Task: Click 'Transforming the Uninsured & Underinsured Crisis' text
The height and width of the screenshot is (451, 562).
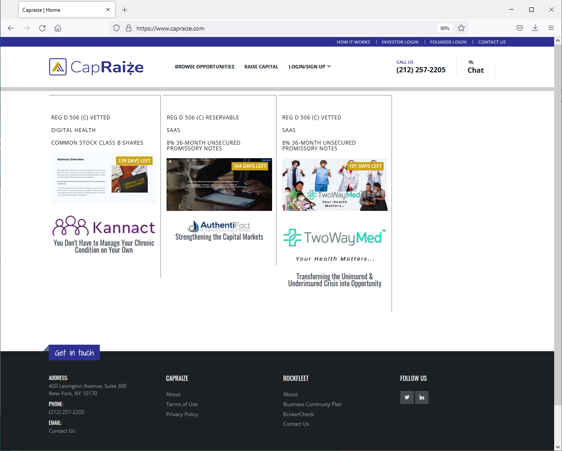Action: pos(335,280)
